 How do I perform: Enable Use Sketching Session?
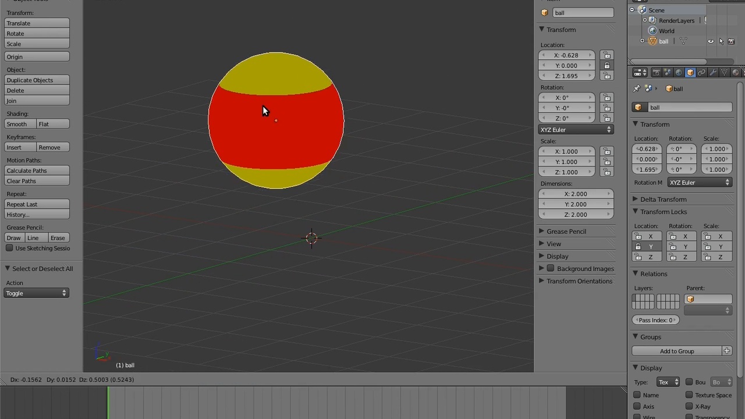point(9,248)
